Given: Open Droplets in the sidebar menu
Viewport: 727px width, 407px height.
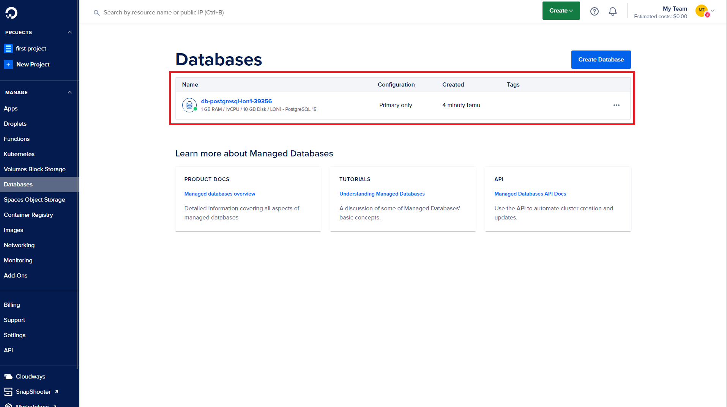Looking at the screenshot, I should [x=15, y=124].
